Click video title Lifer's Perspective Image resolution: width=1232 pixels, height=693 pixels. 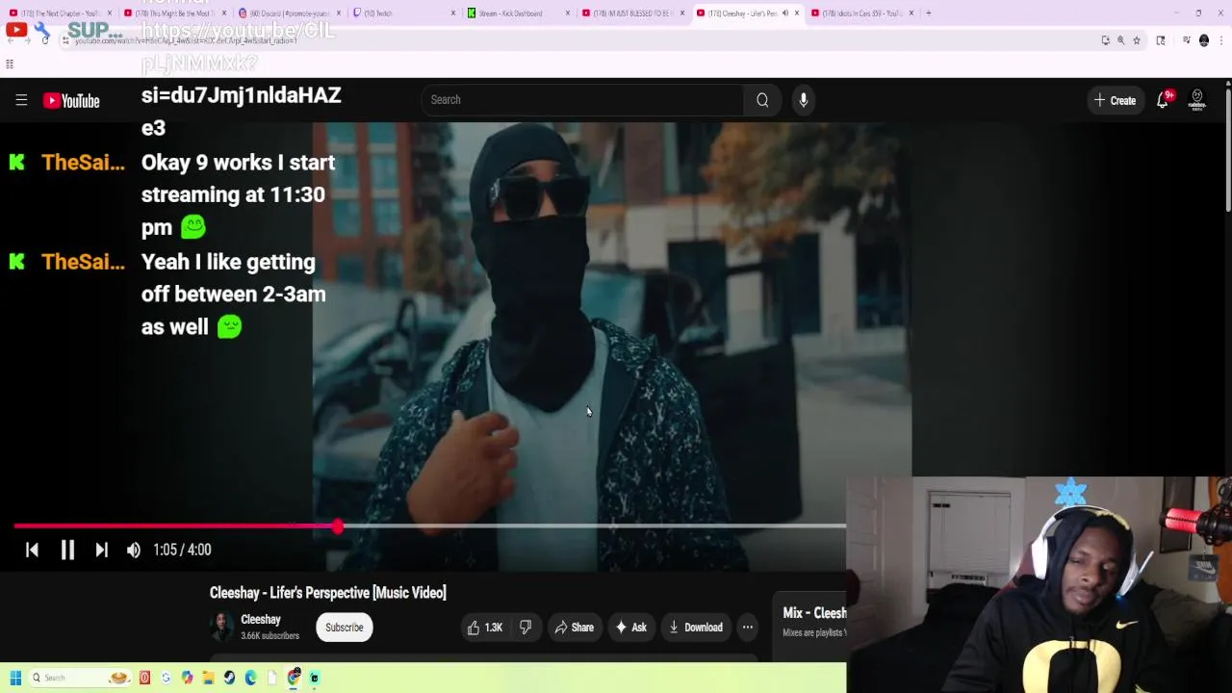pos(328,593)
